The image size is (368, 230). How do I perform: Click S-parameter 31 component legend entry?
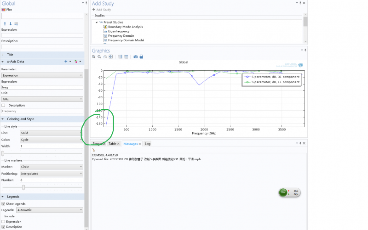tap(272, 77)
